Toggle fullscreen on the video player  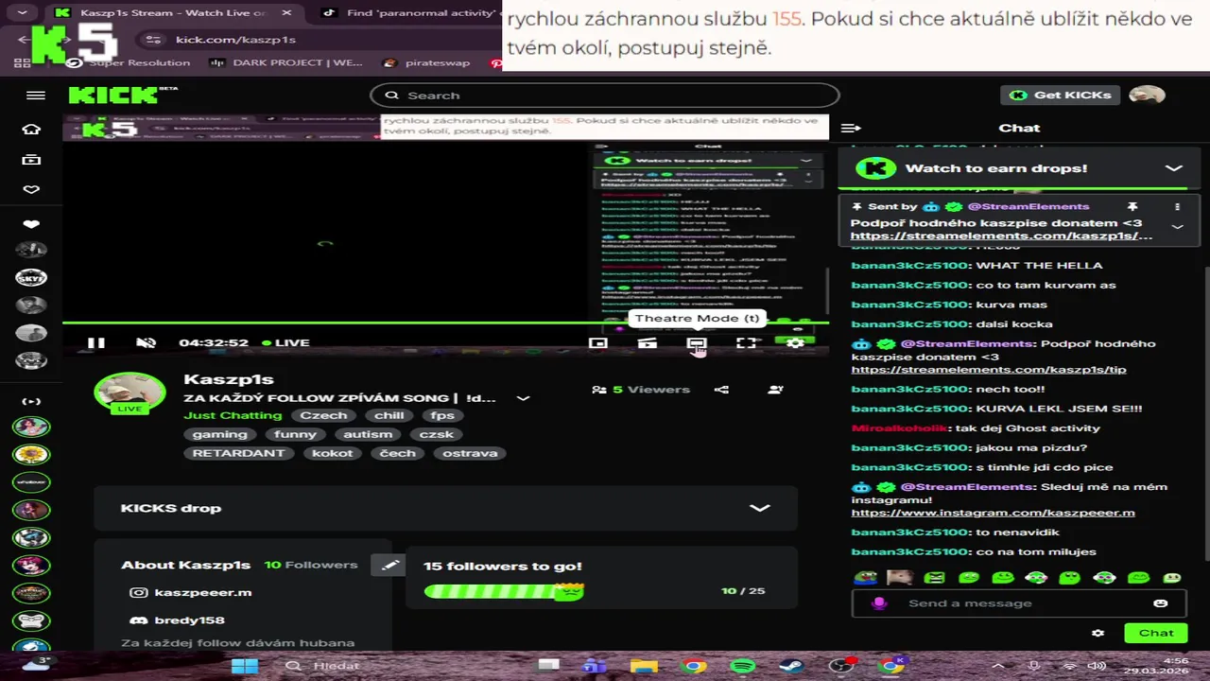click(746, 343)
